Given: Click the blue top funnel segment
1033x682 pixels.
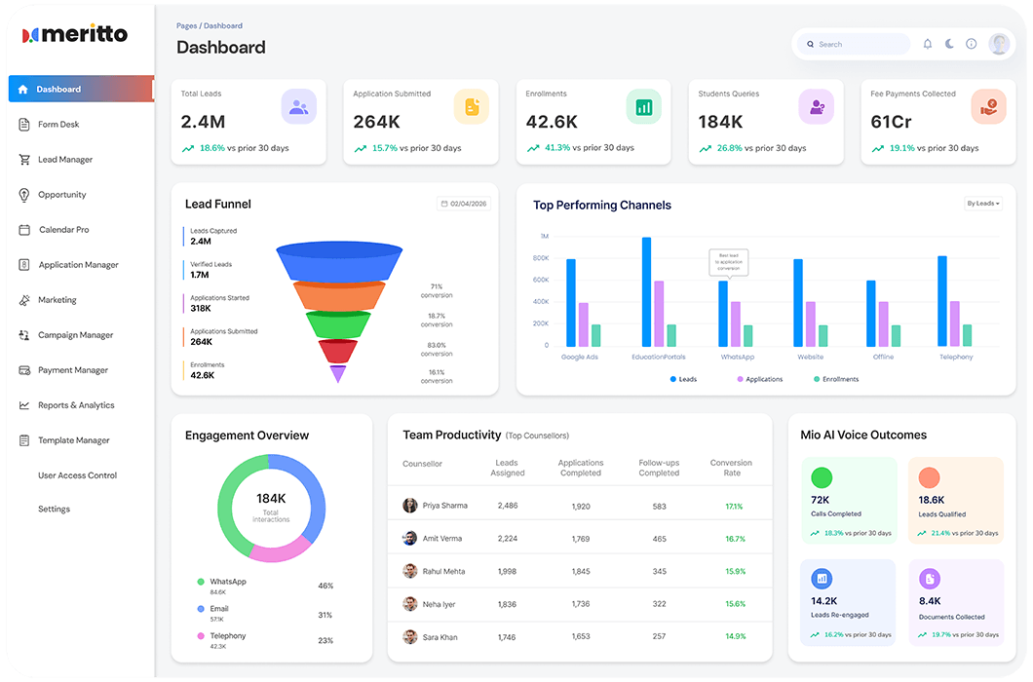Looking at the screenshot, I should pos(338,262).
